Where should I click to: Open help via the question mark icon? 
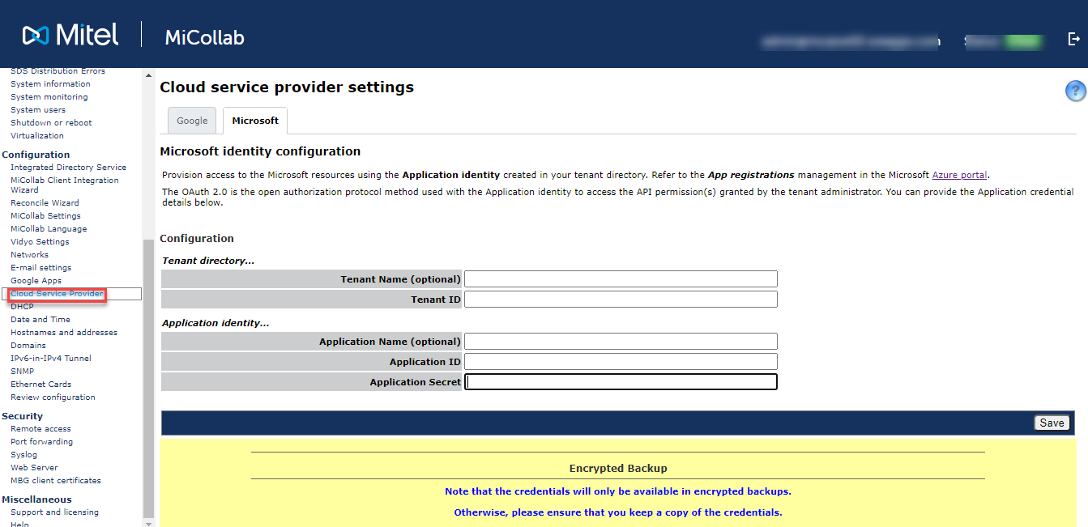(1074, 91)
